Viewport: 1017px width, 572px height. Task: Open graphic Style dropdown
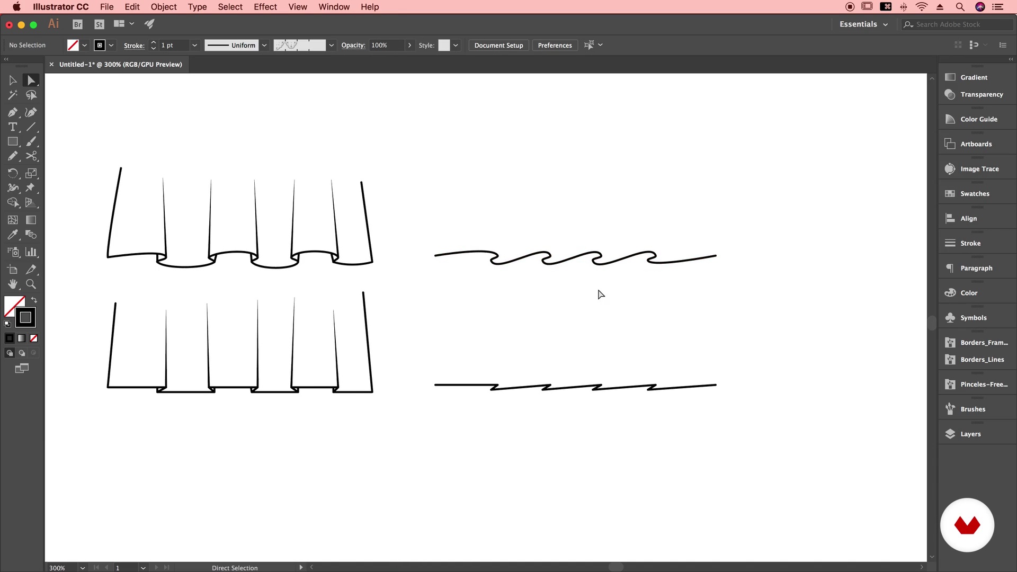coord(456,46)
